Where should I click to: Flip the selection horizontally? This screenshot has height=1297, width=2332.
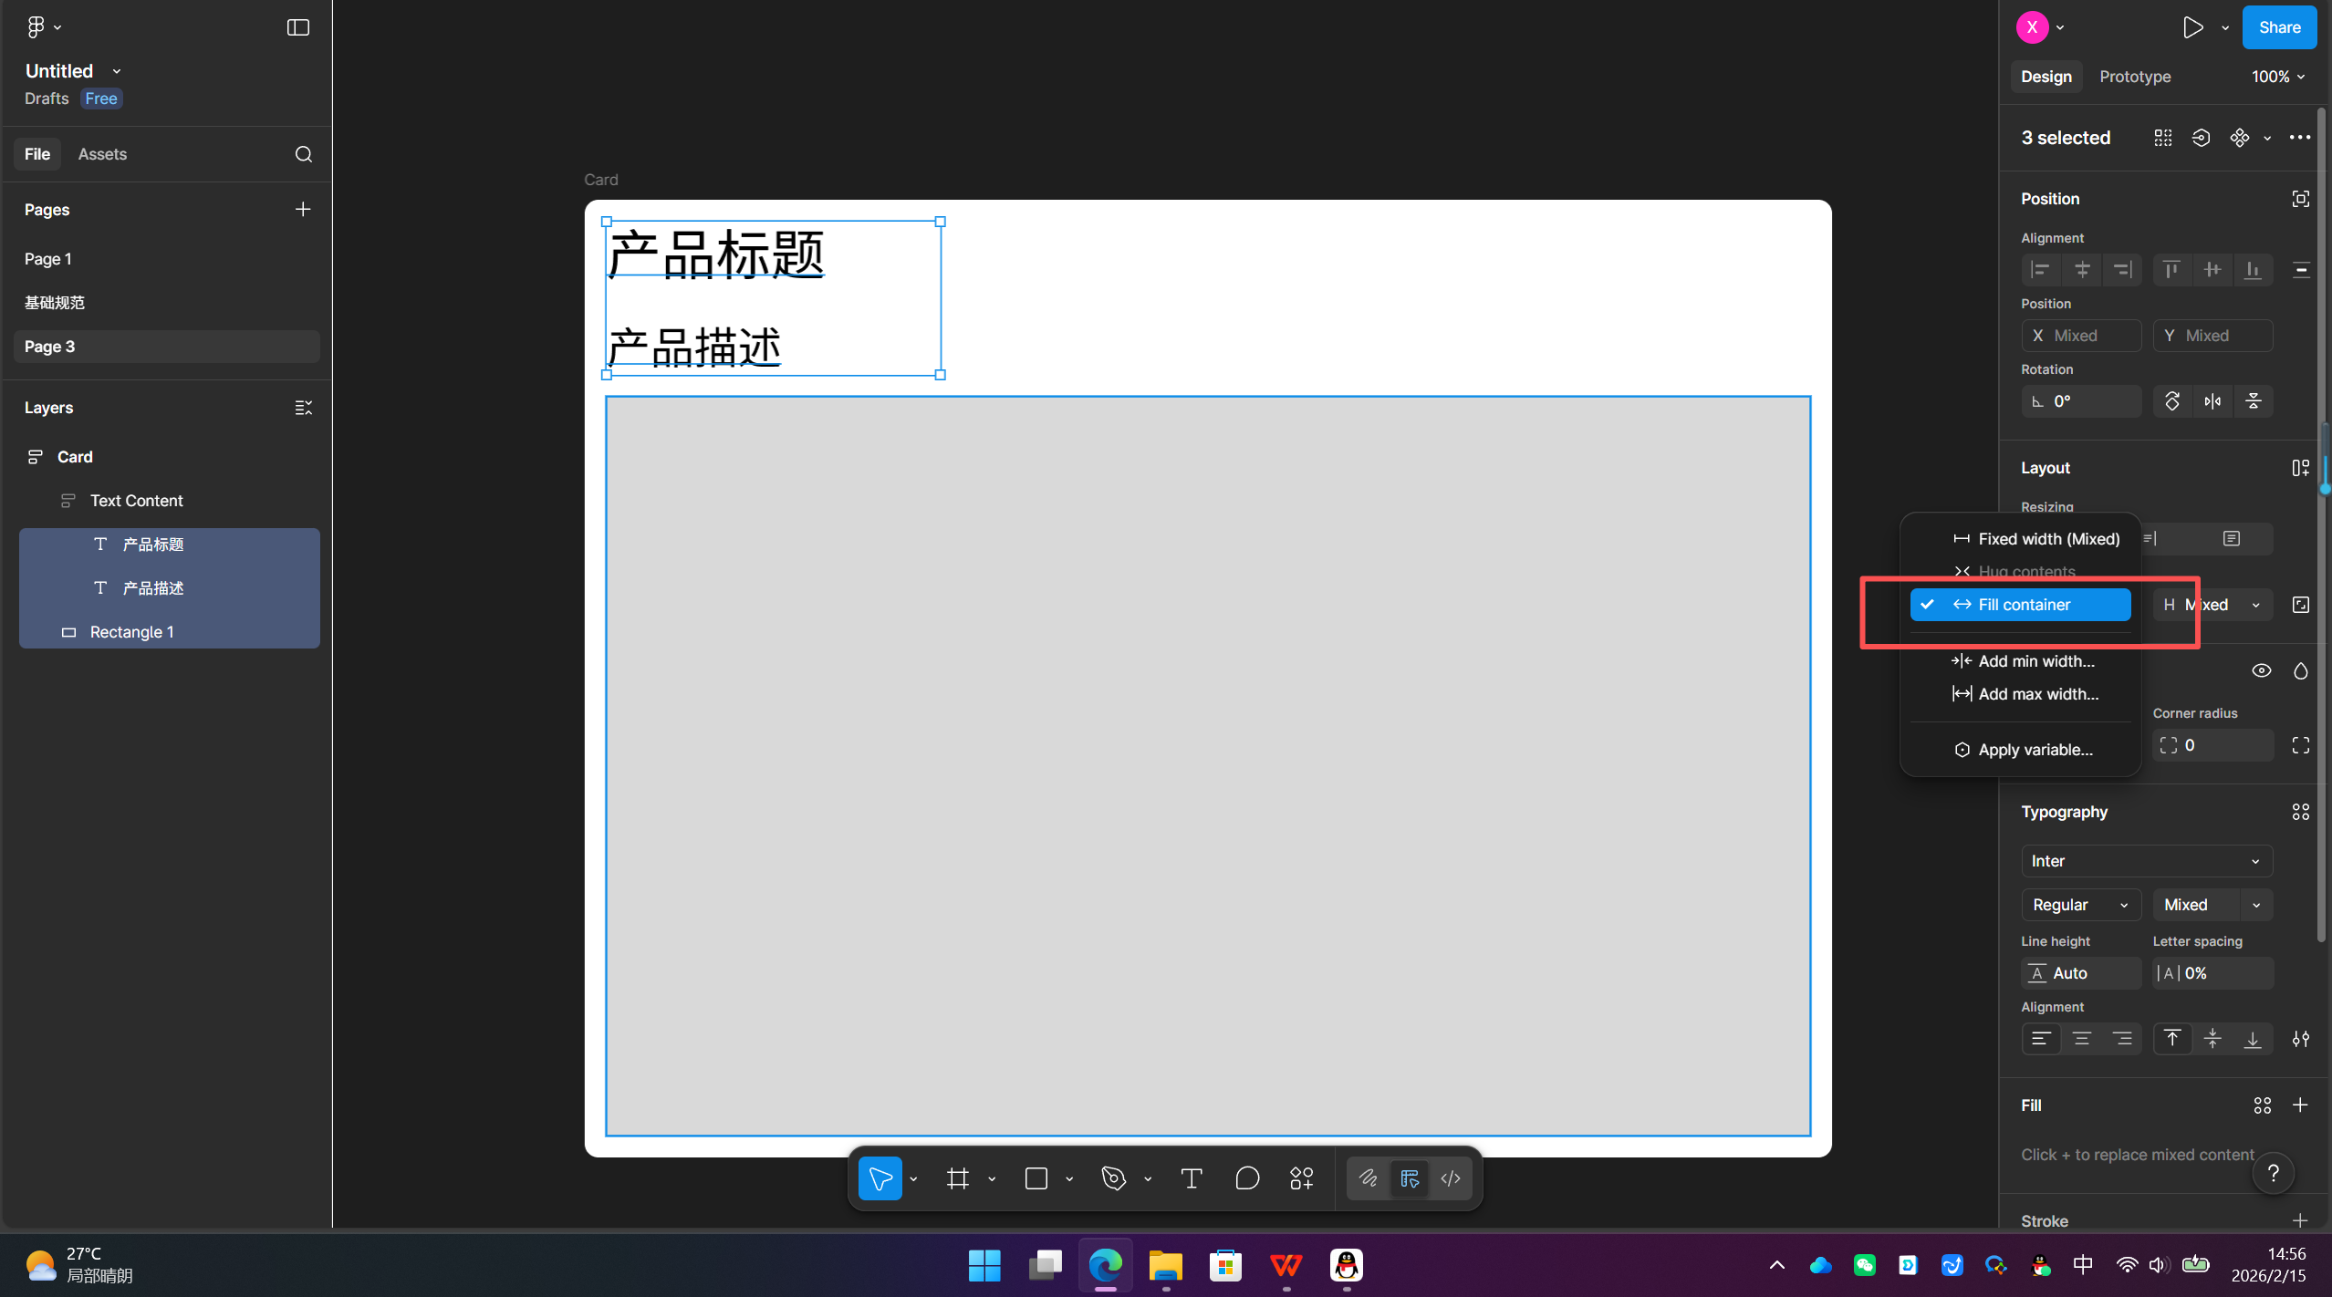pos(2212,401)
